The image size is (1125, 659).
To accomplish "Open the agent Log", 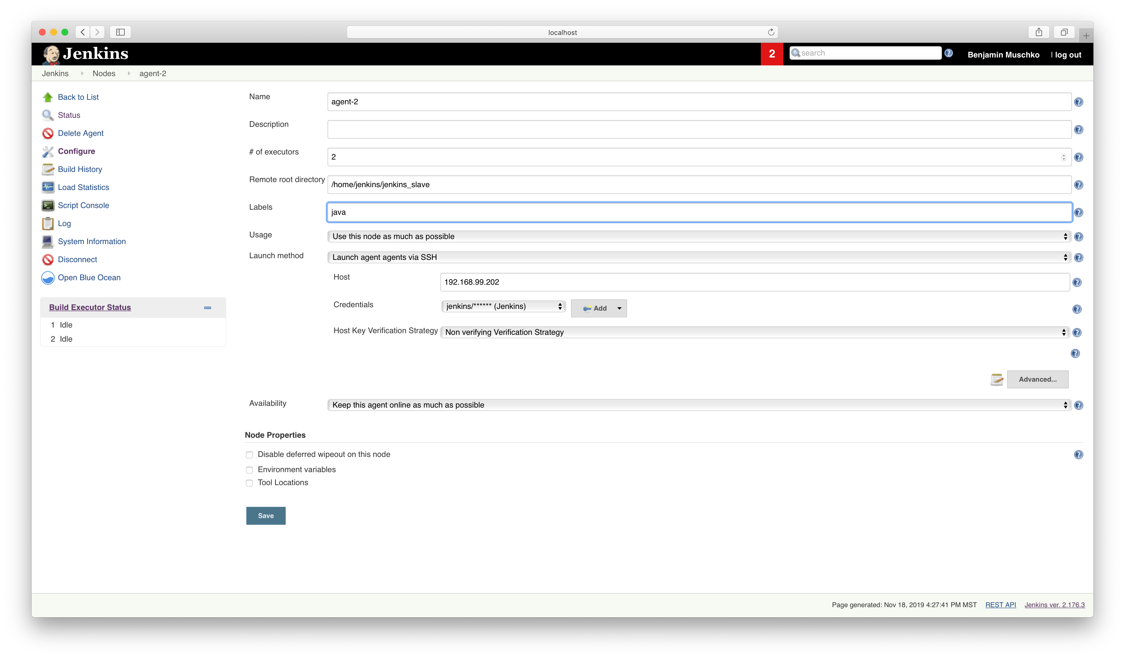I will [64, 224].
